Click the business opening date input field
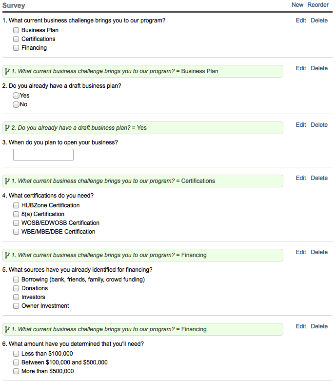336x381 pixels. tap(43, 155)
